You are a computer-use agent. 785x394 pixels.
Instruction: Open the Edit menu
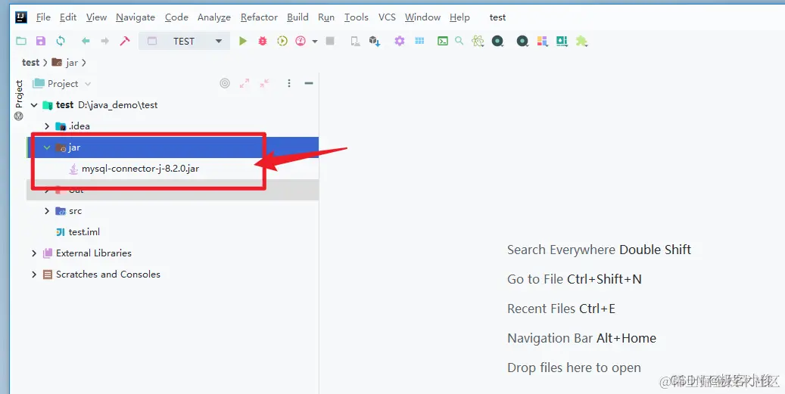pos(67,17)
